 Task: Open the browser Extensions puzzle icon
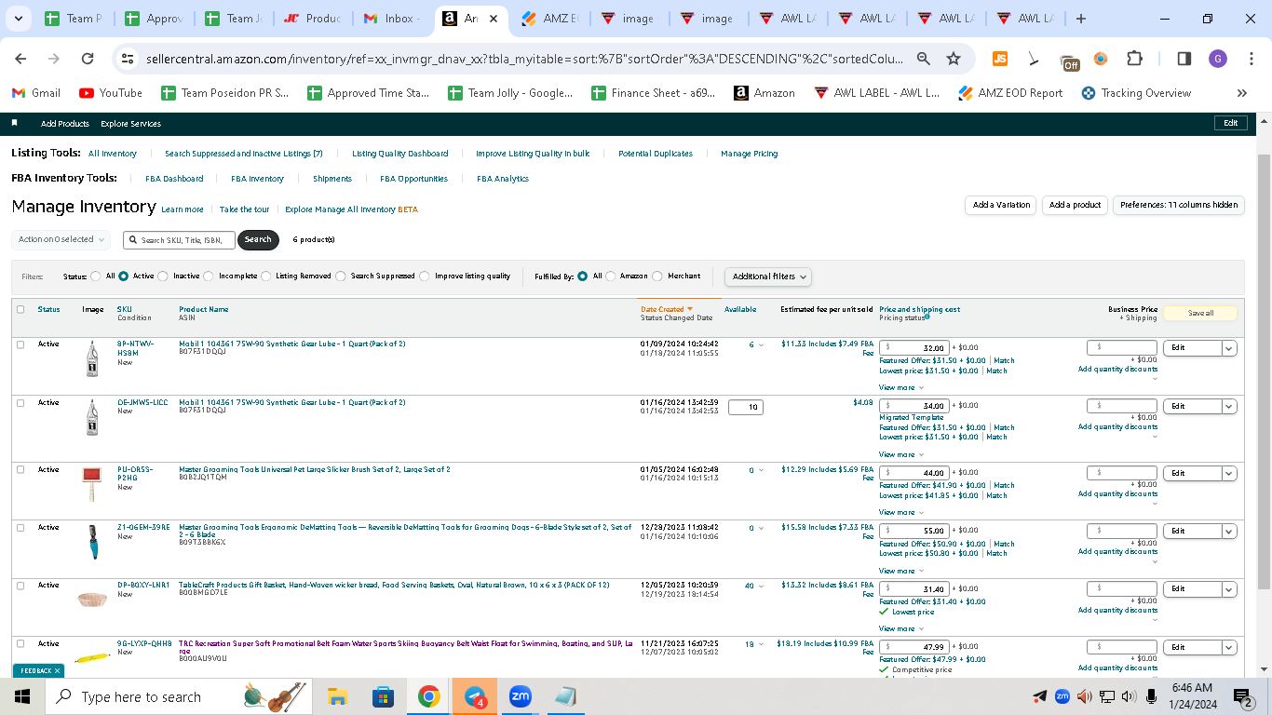click(x=1134, y=59)
